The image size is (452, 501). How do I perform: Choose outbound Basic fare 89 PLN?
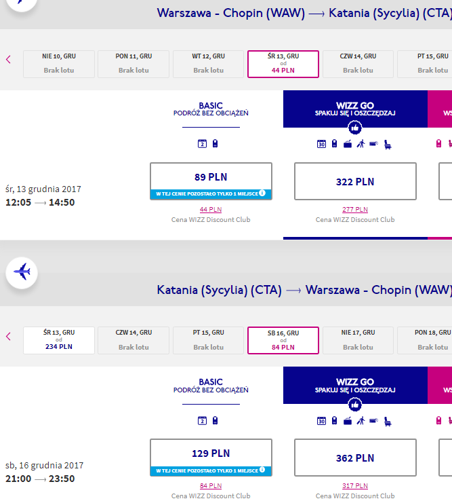click(211, 181)
